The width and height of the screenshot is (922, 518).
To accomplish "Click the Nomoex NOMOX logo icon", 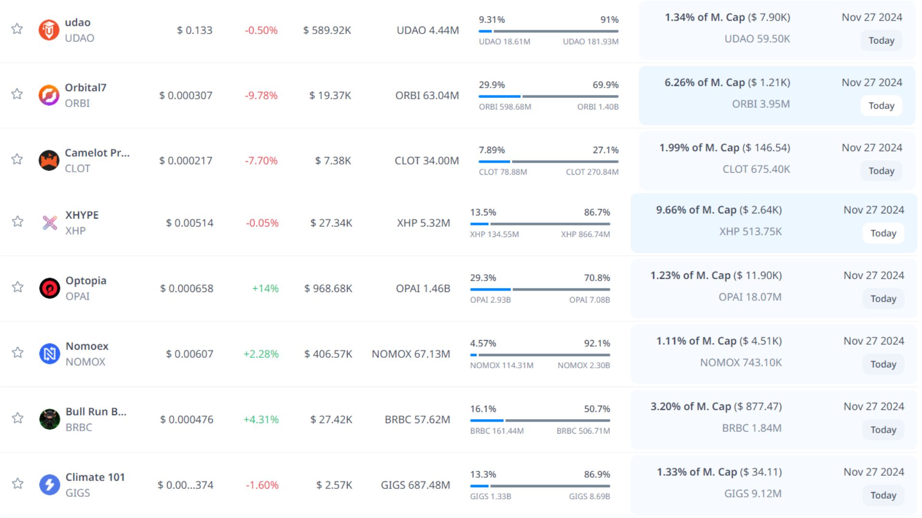I will click(x=49, y=354).
